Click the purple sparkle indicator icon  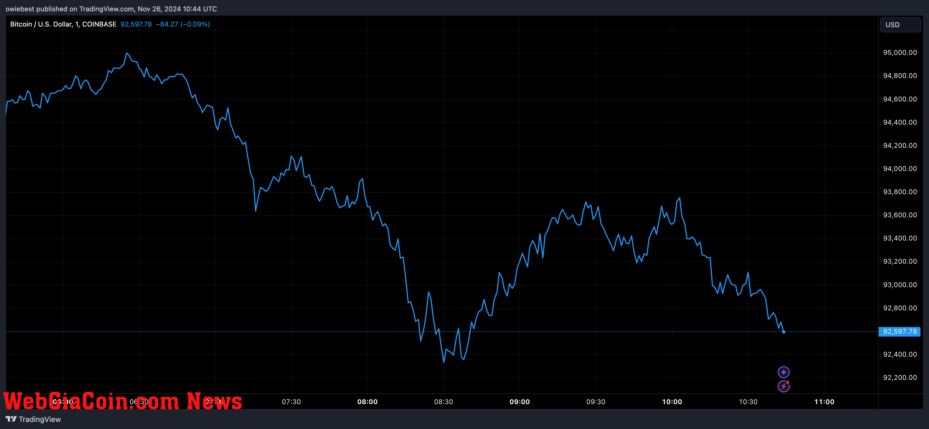(783, 372)
